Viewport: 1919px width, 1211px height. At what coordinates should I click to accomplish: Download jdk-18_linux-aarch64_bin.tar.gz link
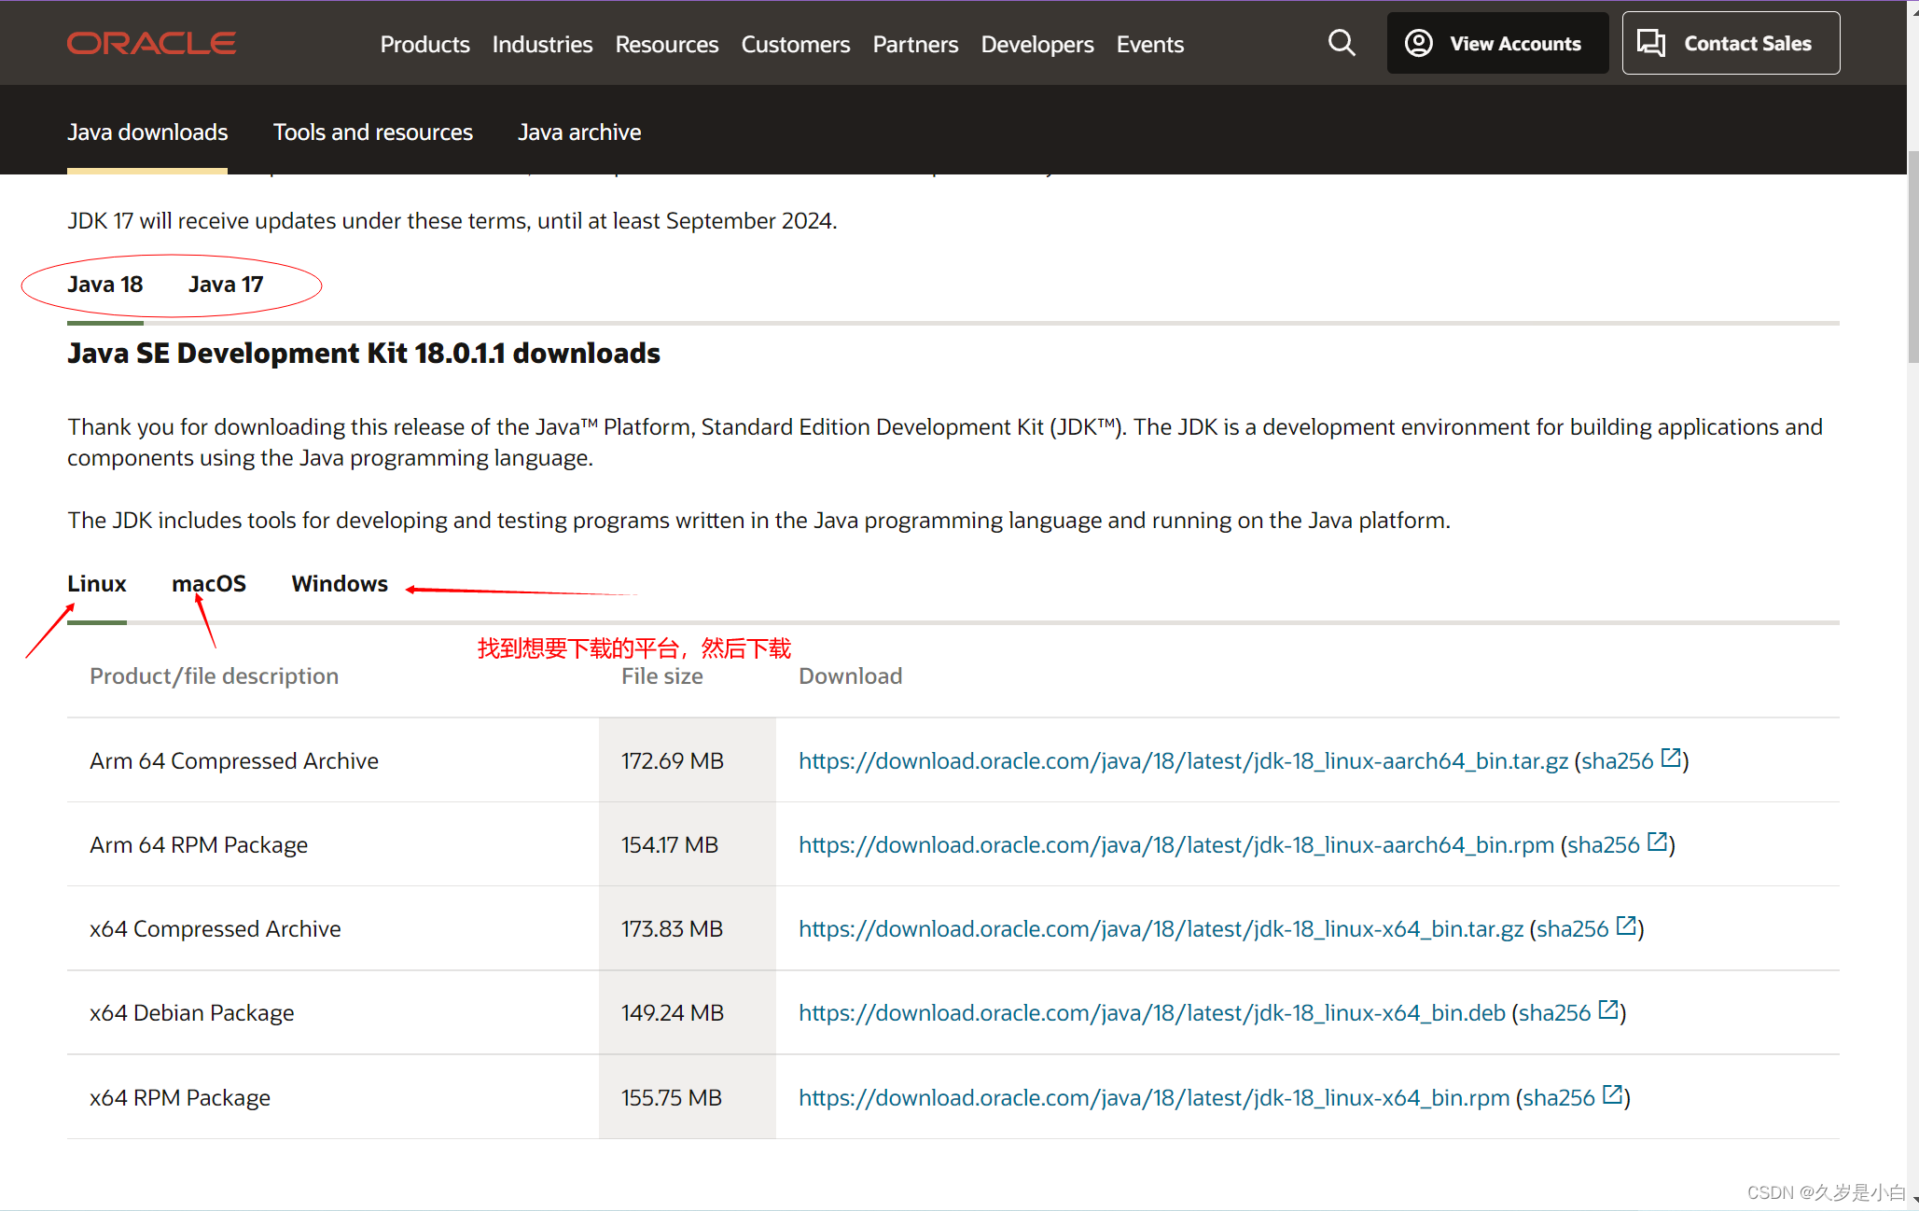coord(1183,760)
